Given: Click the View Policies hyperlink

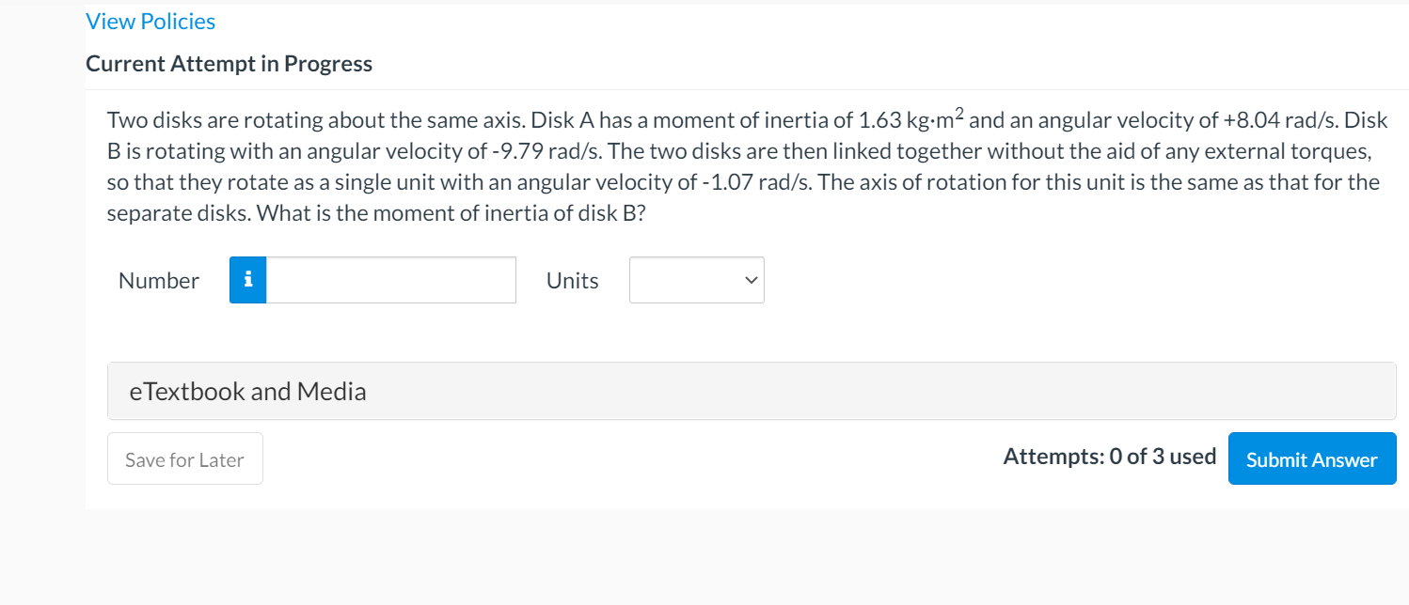Looking at the screenshot, I should point(150,20).
